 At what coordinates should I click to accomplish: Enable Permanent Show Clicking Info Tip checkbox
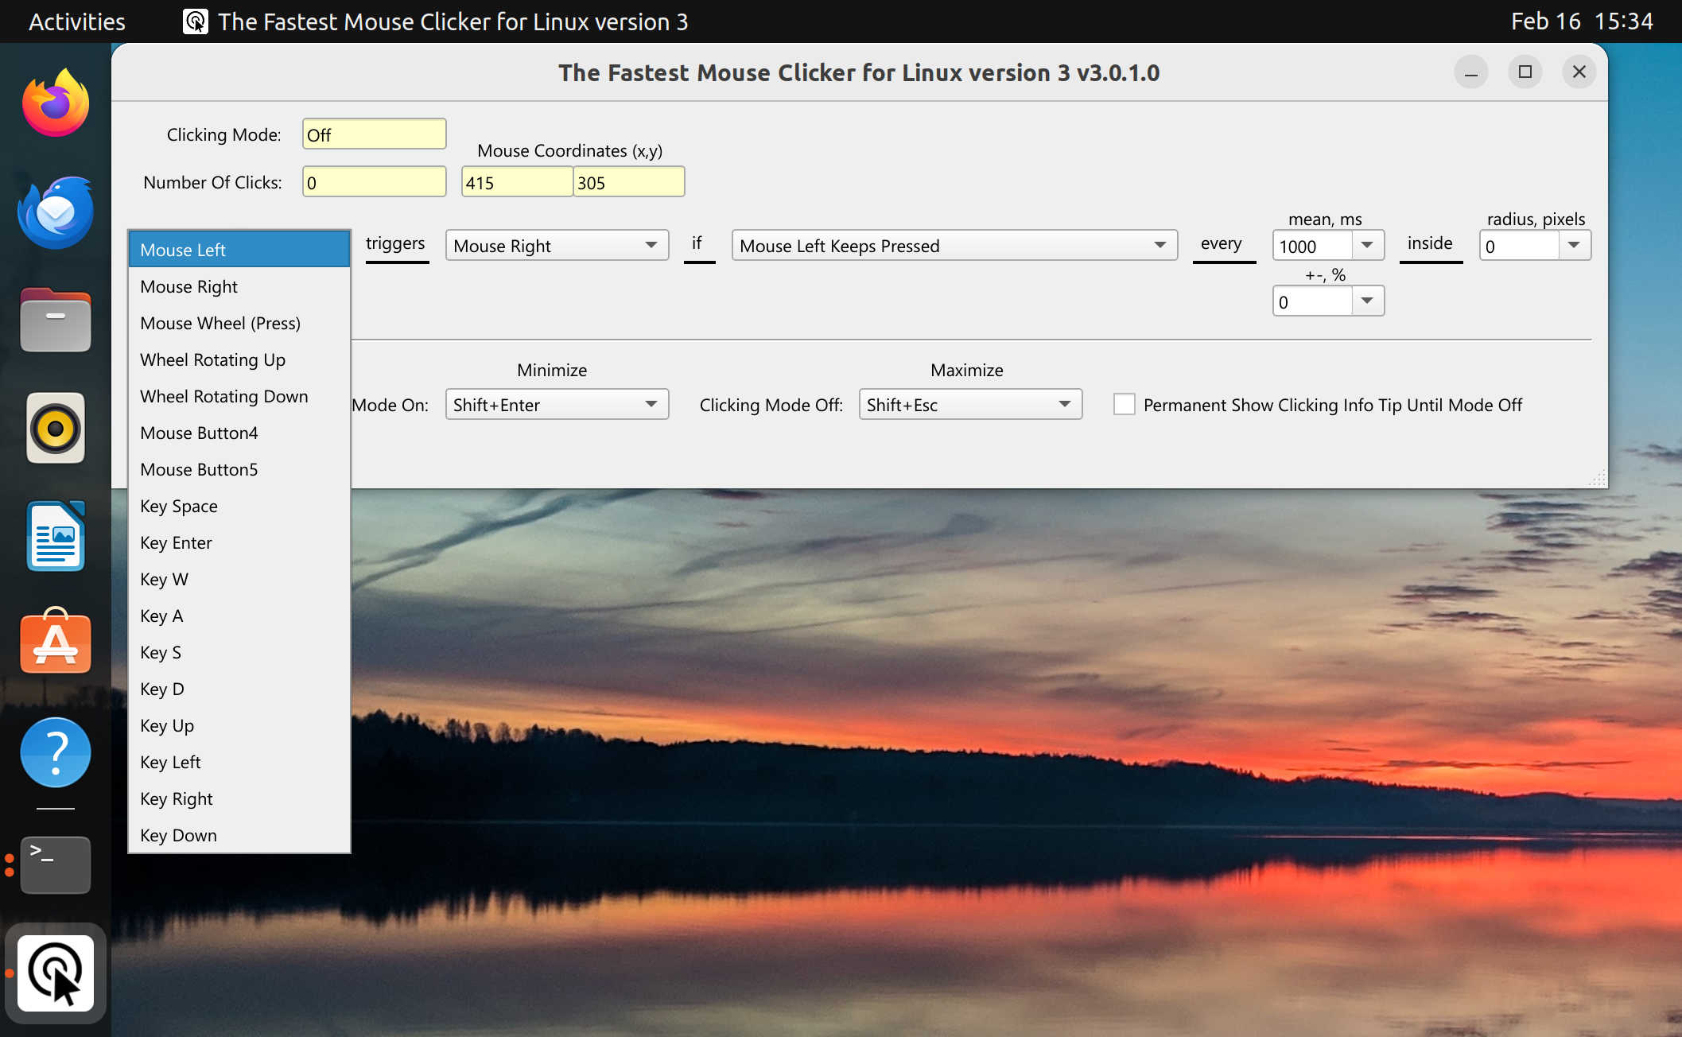click(x=1124, y=404)
